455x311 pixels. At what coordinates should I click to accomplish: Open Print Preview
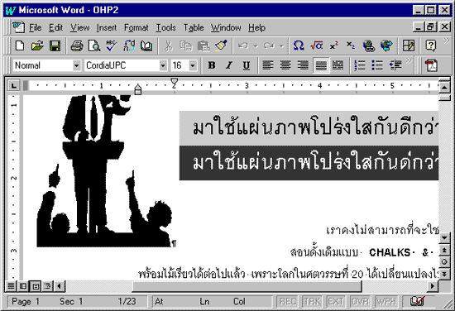pos(94,45)
